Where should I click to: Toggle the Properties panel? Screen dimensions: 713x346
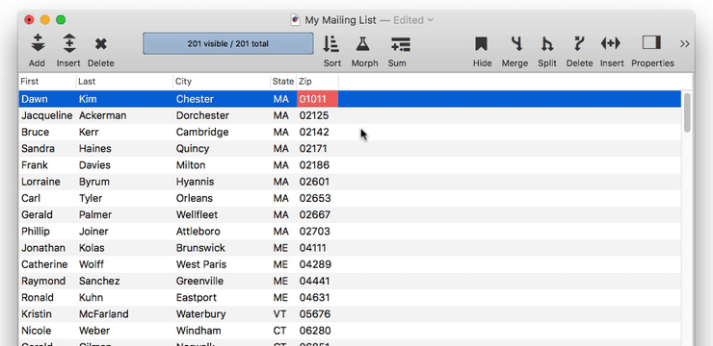(x=651, y=43)
